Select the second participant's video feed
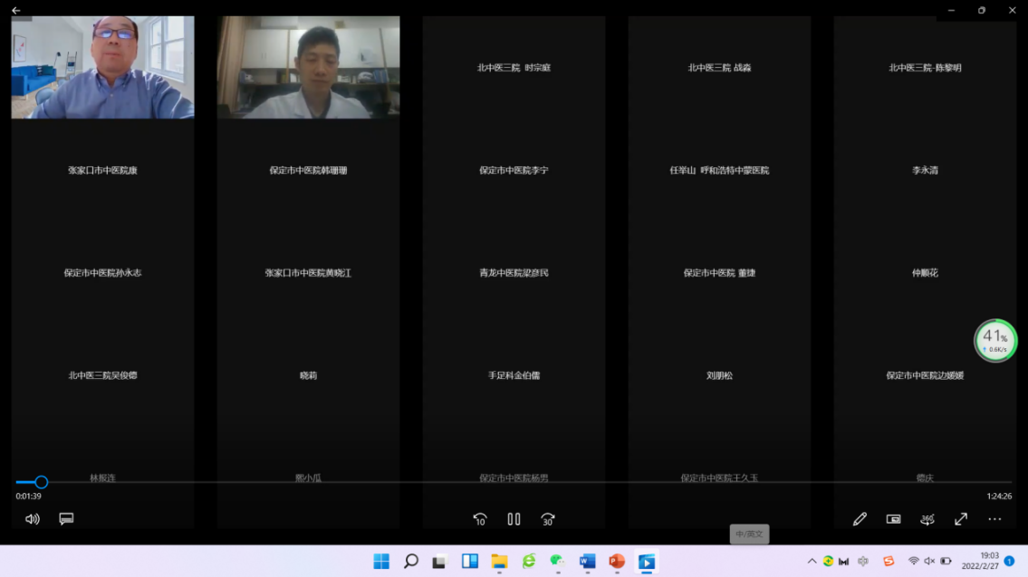The image size is (1028, 577). pyautogui.click(x=308, y=68)
